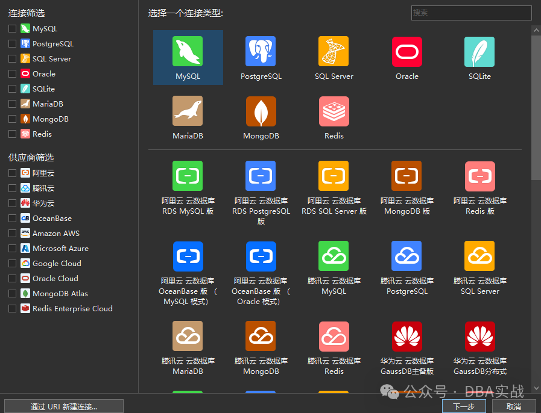The image size is (541, 413).
Task: Tick the 阿里云 vendor filter checkbox
Action: coord(13,173)
